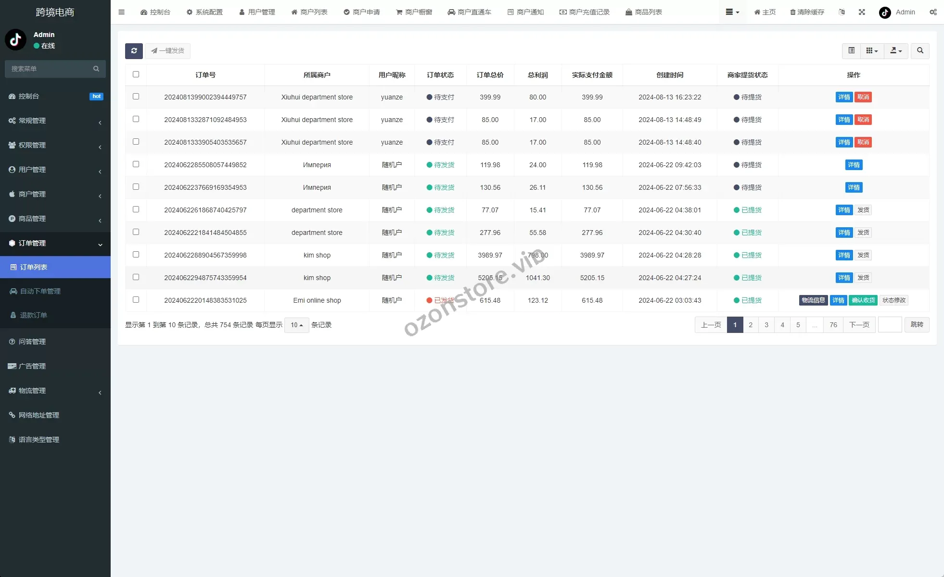Open the columns visibility dropdown
The image size is (944, 577).
click(872, 51)
